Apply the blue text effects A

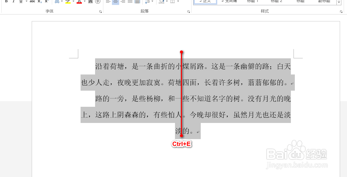57,1
